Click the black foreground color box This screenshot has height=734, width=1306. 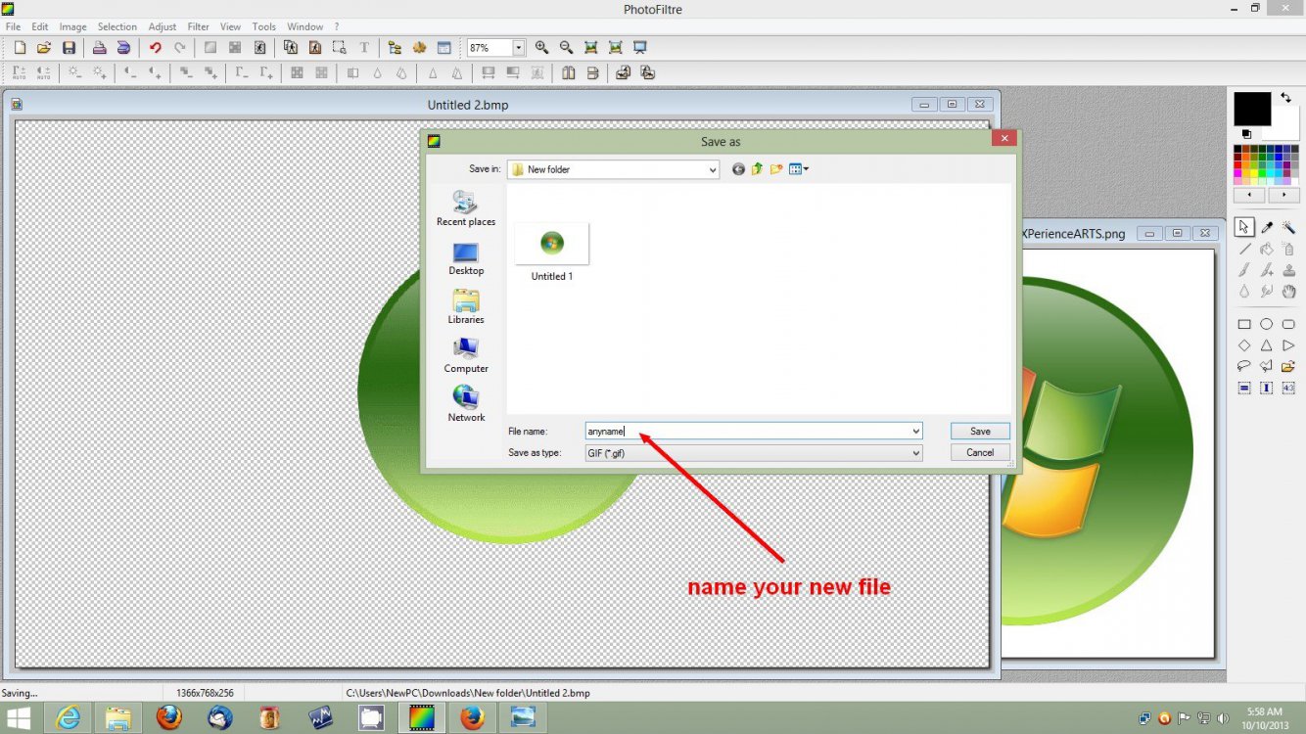tap(1252, 109)
